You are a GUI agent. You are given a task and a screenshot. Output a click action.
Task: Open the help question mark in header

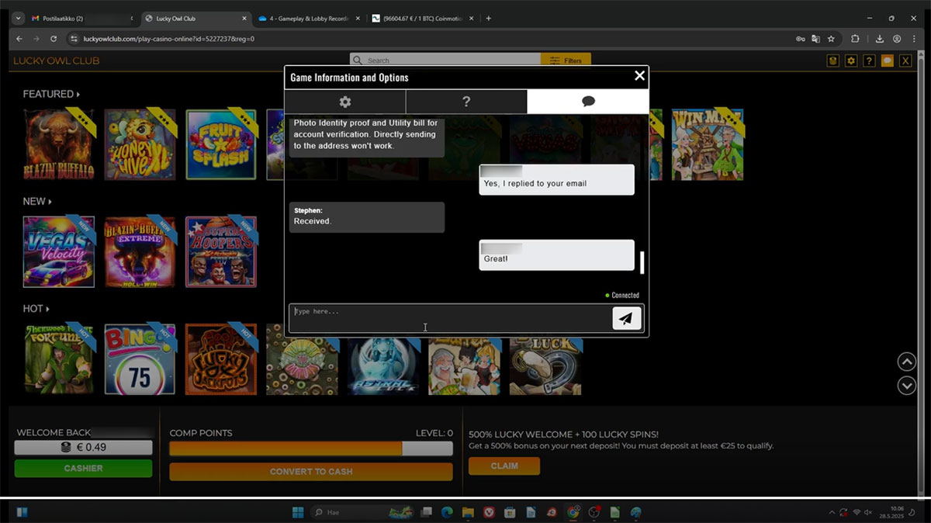tap(869, 61)
